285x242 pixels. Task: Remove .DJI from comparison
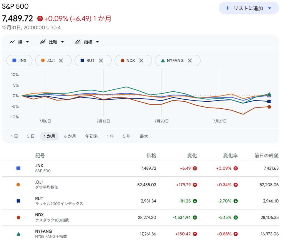tap(61, 60)
